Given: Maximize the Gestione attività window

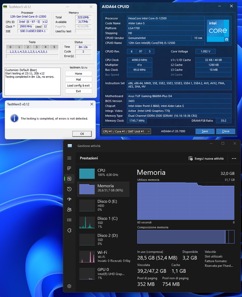Looking at the screenshot, I should pos(223,143).
